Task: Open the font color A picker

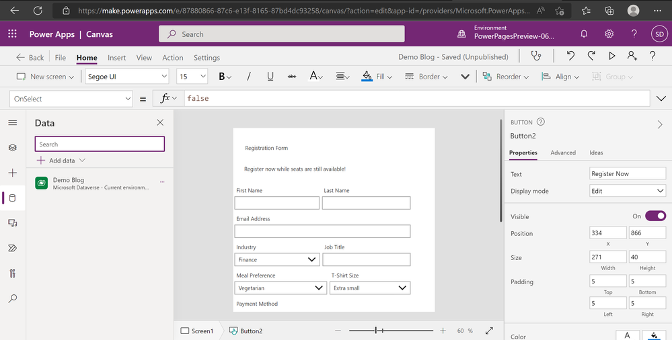Action: point(316,77)
